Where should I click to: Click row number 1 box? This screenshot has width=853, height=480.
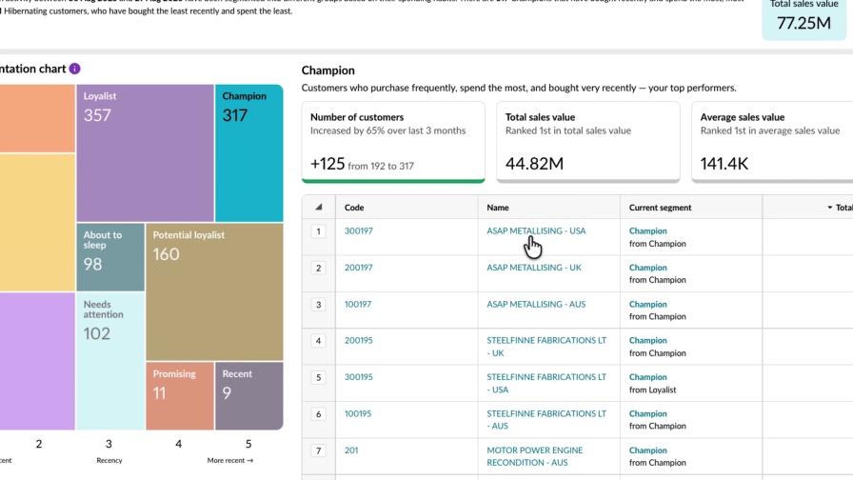tap(319, 231)
